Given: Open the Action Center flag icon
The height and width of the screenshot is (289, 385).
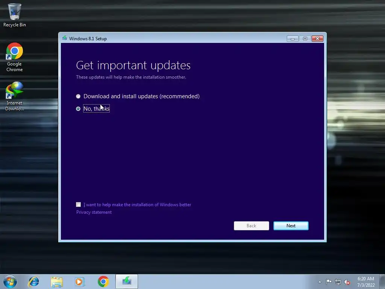Looking at the screenshot, I should [329, 281].
